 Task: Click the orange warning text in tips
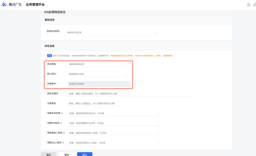(x=141, y=55)
